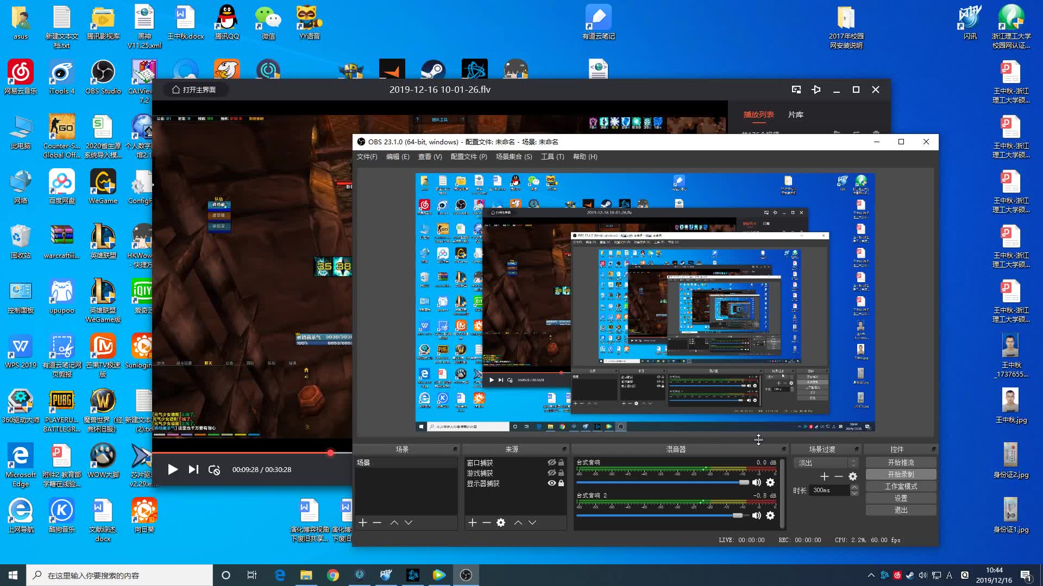Move scene up with the up arrow

tap(394, 523)
